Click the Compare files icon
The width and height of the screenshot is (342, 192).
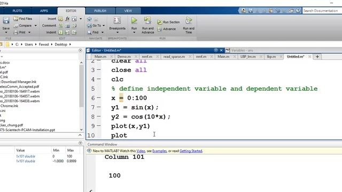pyautogui.click(x=15, y=26)
